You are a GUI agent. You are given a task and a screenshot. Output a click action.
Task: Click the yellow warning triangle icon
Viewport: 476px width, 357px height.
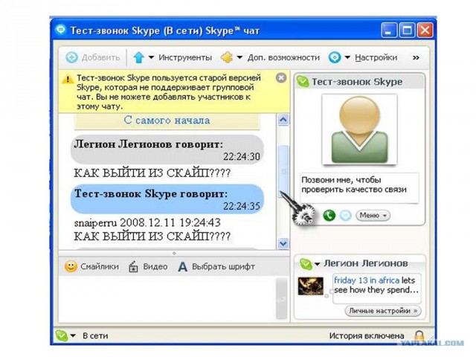point(68,80)
